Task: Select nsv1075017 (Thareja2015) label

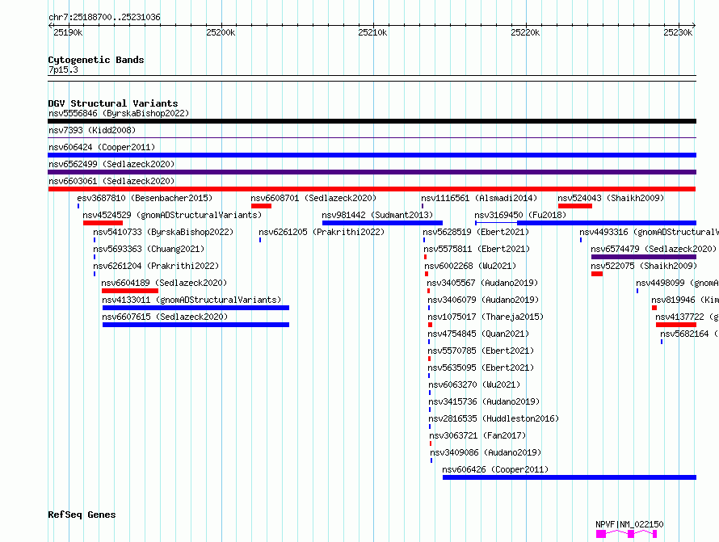Action: 486,317
